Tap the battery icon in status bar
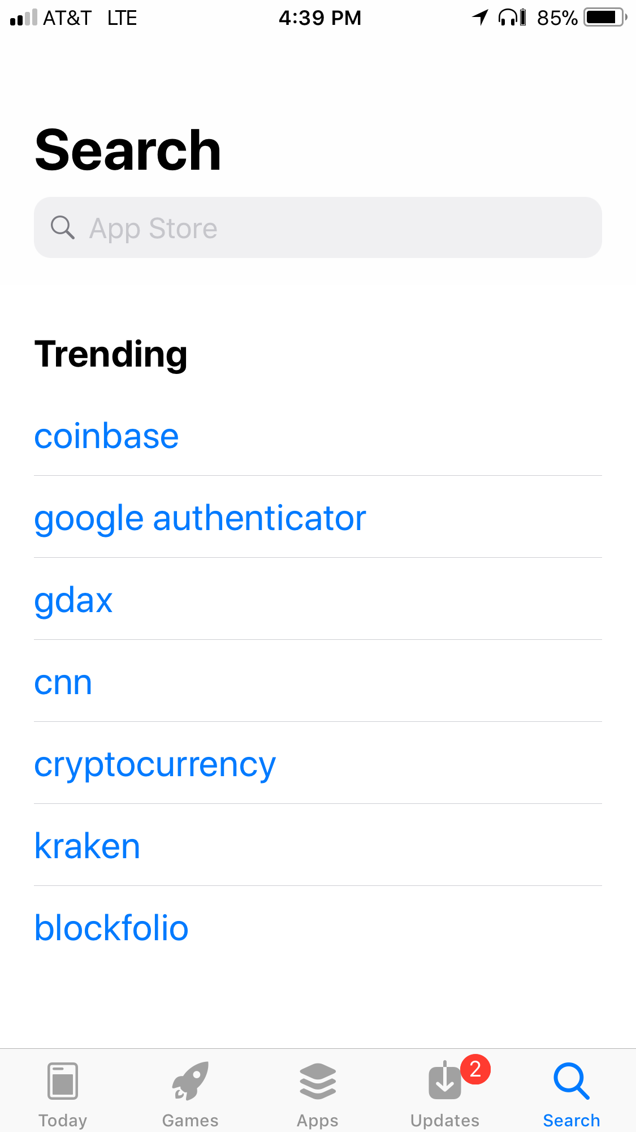636x1132 pixels. coord(605,18)
